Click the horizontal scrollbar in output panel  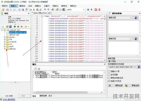coord(61,92)
